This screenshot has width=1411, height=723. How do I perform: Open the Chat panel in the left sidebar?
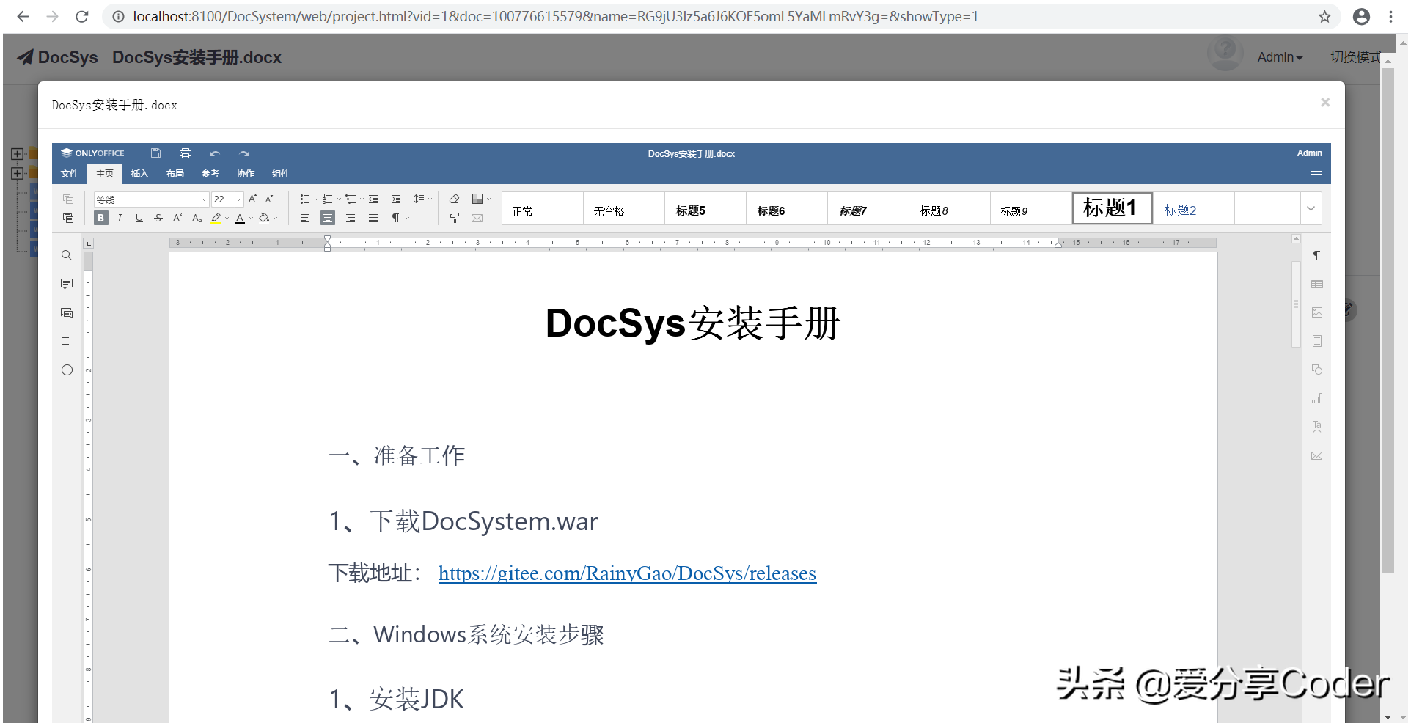(67, 312)
